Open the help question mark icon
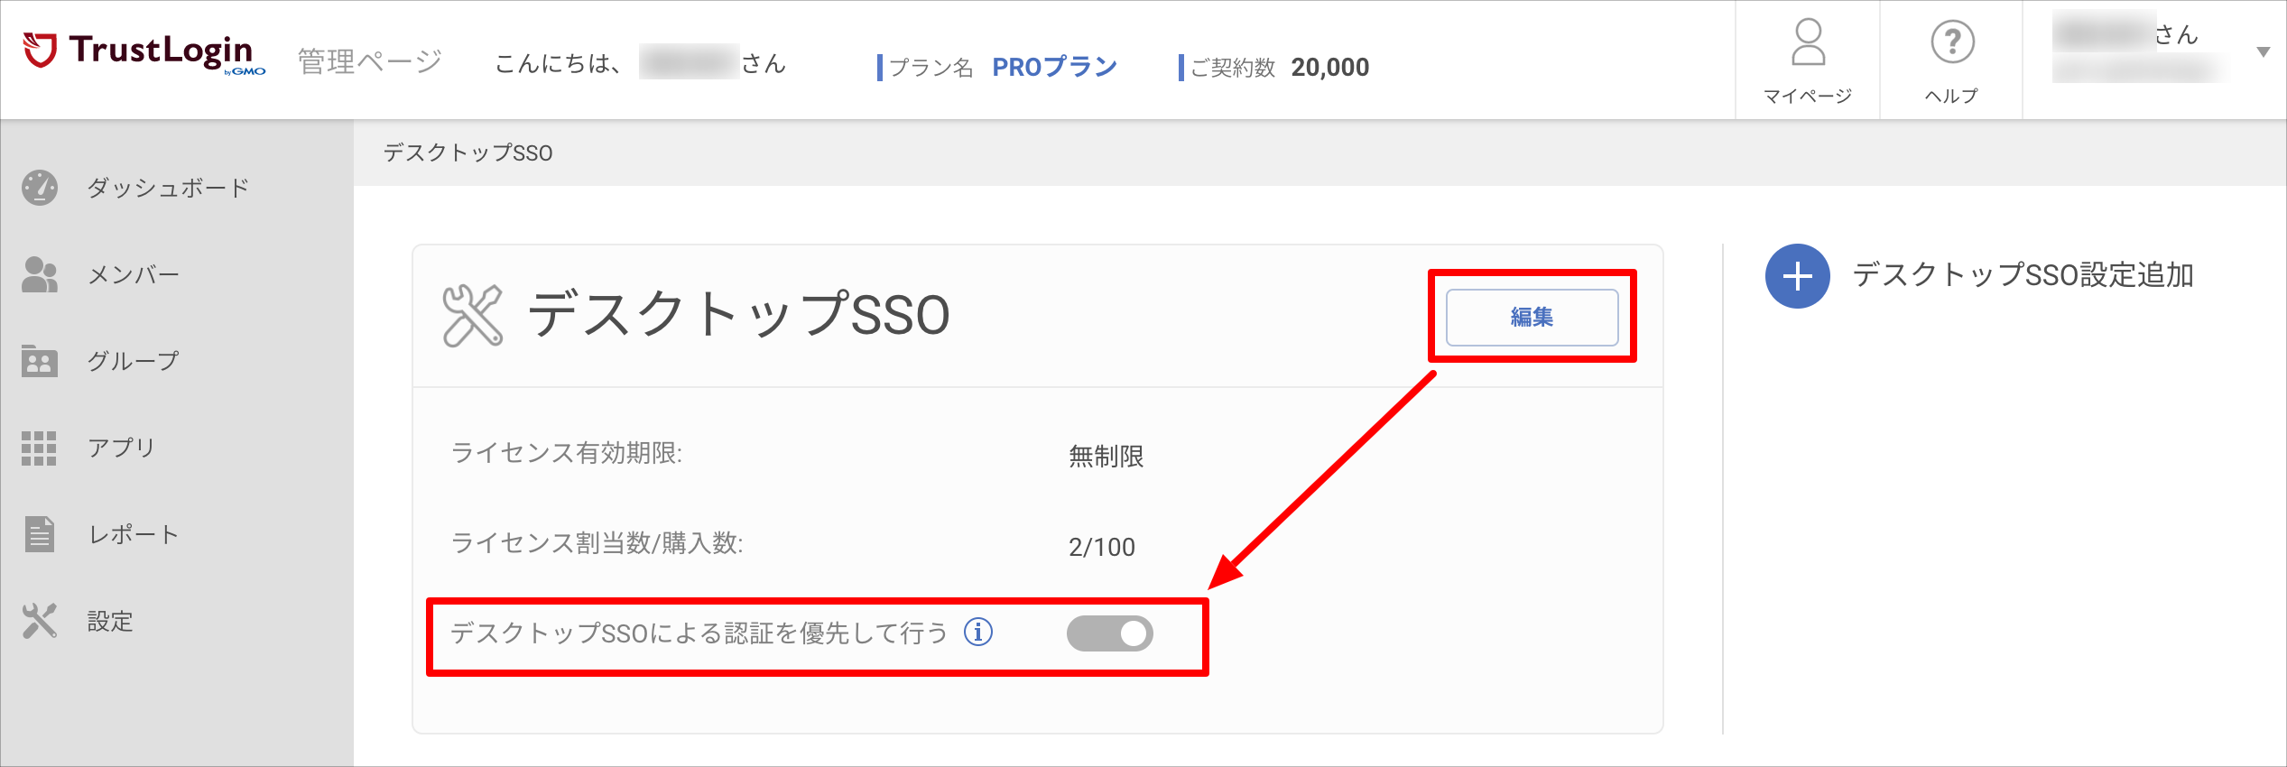Screen dimensions: 2287x767 click(x=1952, y=42)
